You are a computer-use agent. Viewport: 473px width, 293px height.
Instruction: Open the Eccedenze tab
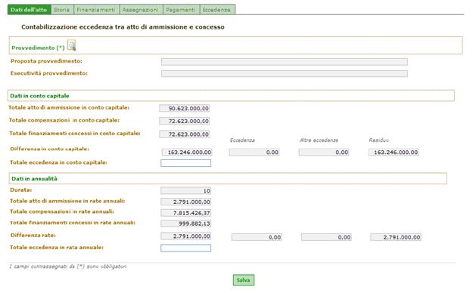click(x=217, y=10)
